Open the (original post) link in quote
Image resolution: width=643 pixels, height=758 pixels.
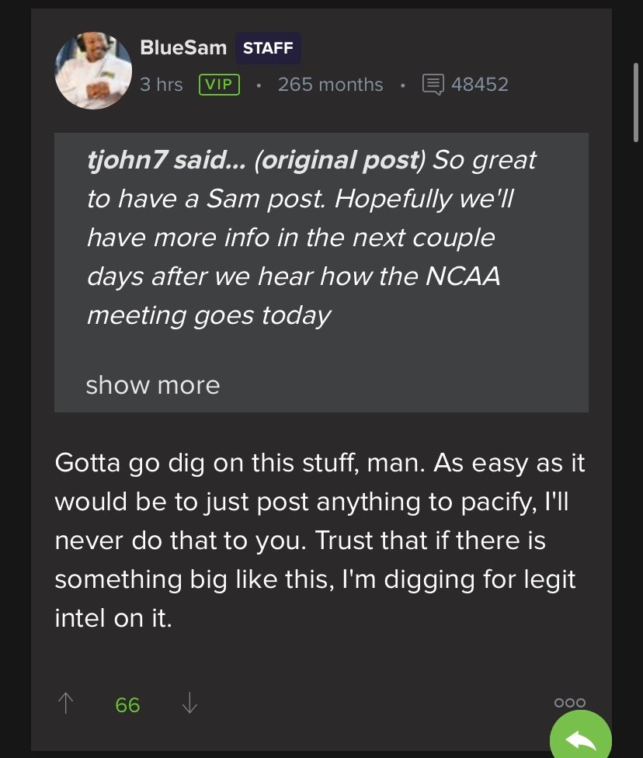[340, 160]
